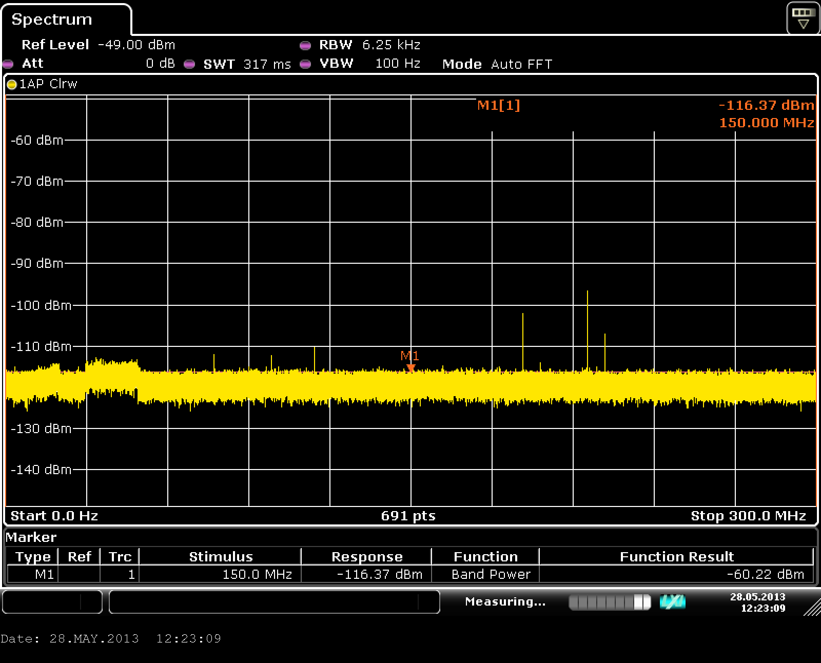The width and height of the screenshot is (821, 663).
Task: Click the resize grip in bottom-right corner
Action: point(812,607)
